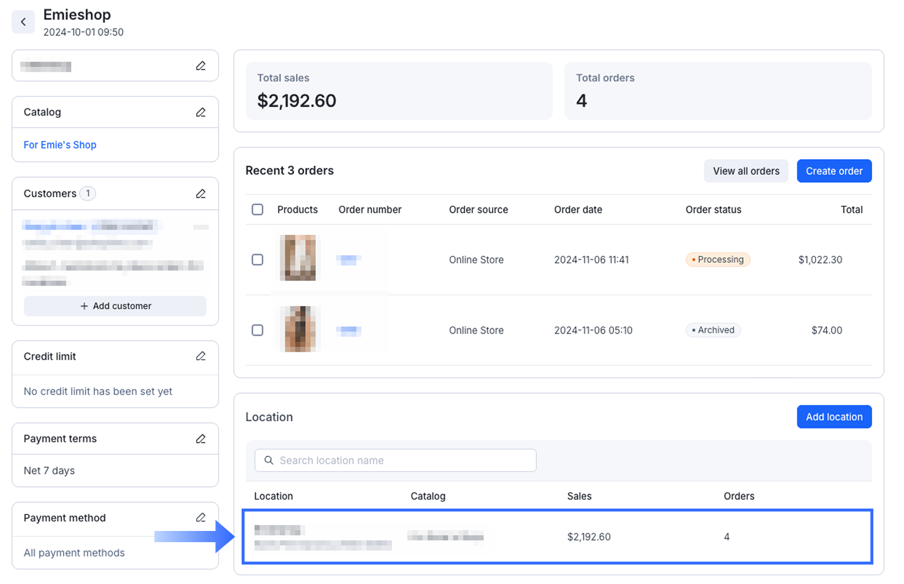The image size is (904, 584).
Task: Edit the company name card pencil icon
Action: [x=201, y=66]
